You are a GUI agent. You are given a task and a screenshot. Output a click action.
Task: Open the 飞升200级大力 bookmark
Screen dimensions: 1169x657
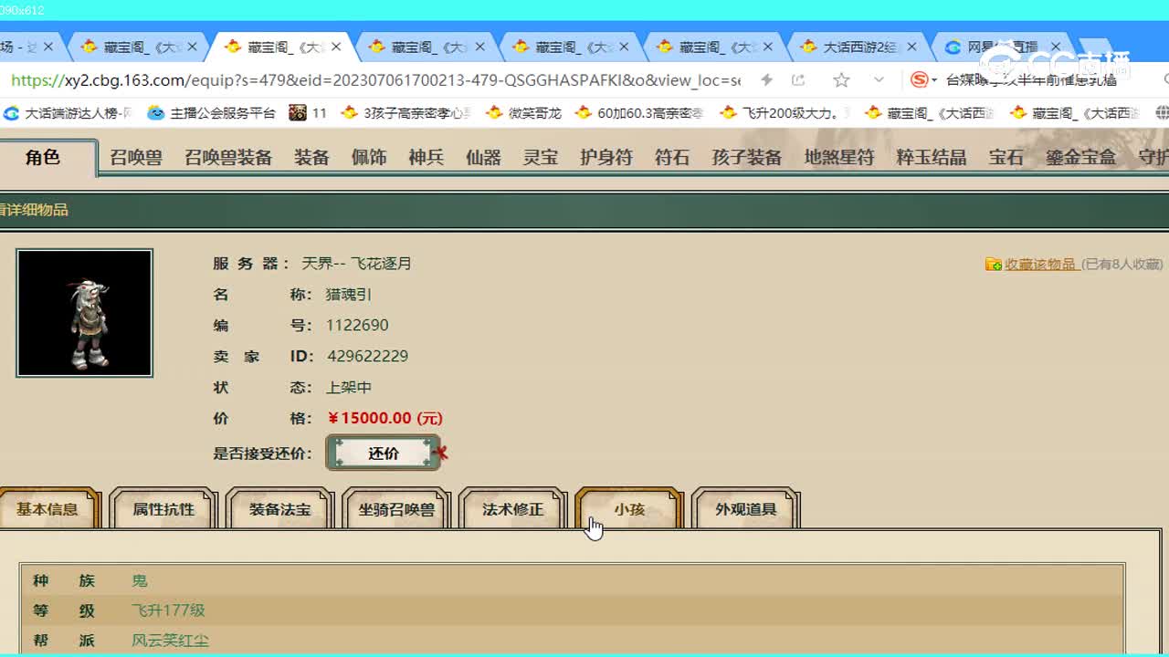point(785,113)
